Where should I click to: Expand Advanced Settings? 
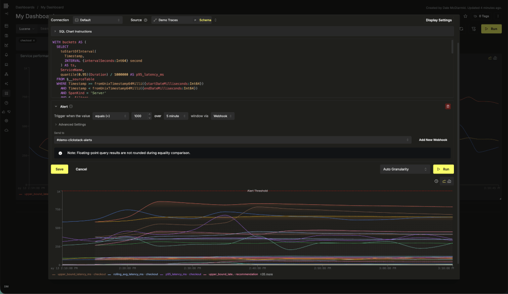[x=70, y=124]
